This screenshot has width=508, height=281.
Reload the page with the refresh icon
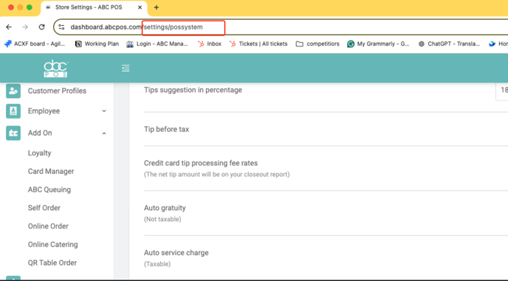(41, 27)
